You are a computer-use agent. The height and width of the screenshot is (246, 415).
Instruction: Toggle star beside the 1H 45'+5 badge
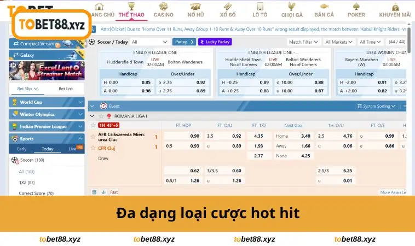(93, 125)
